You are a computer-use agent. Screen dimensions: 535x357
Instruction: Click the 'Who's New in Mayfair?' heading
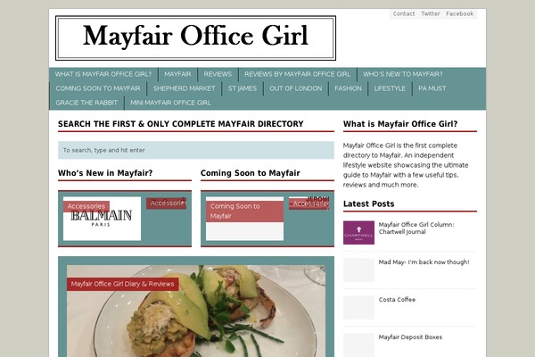click(105, 173)
